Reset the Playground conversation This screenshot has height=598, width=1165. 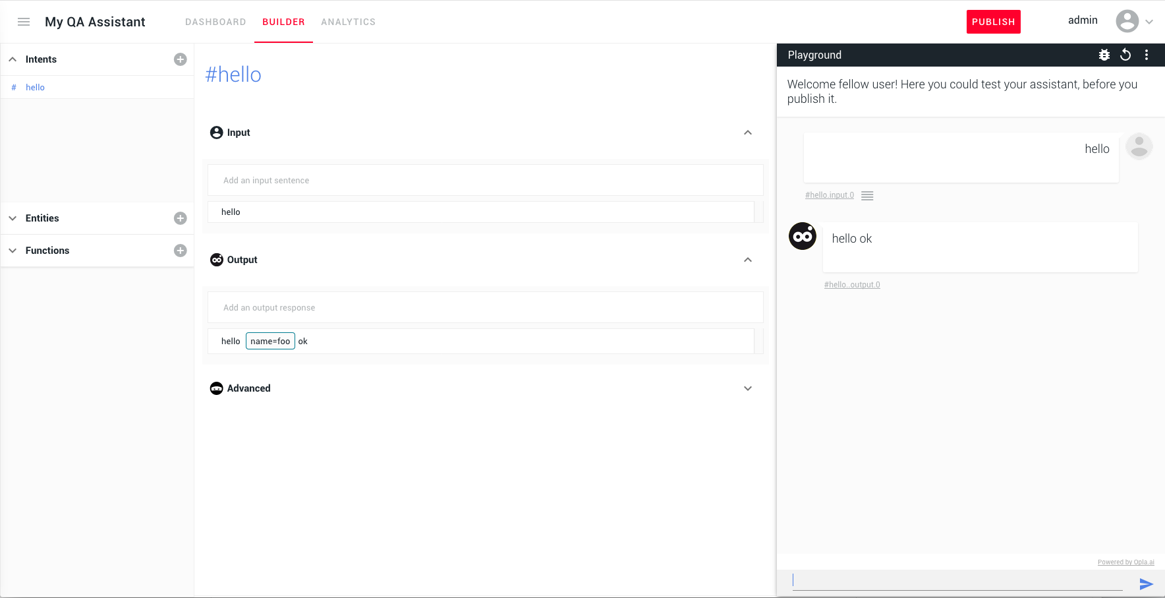tap(1125, 55)
